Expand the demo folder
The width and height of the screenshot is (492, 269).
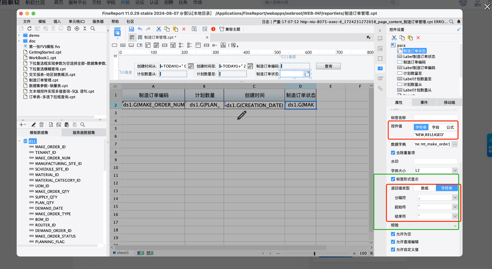pos(19,35)
